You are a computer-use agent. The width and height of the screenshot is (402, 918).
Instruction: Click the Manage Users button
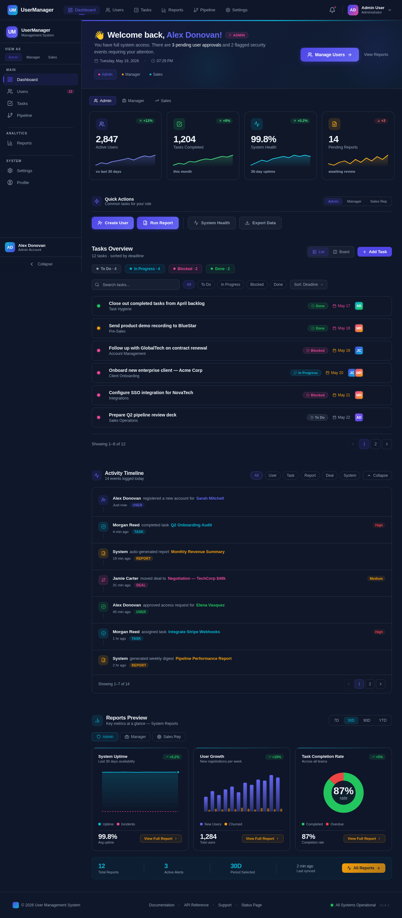(330, 55)
